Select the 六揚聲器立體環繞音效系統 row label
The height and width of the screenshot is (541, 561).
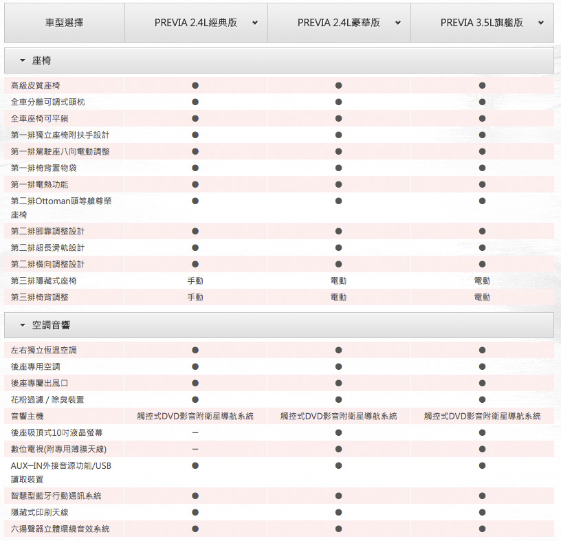coord(60,529)
